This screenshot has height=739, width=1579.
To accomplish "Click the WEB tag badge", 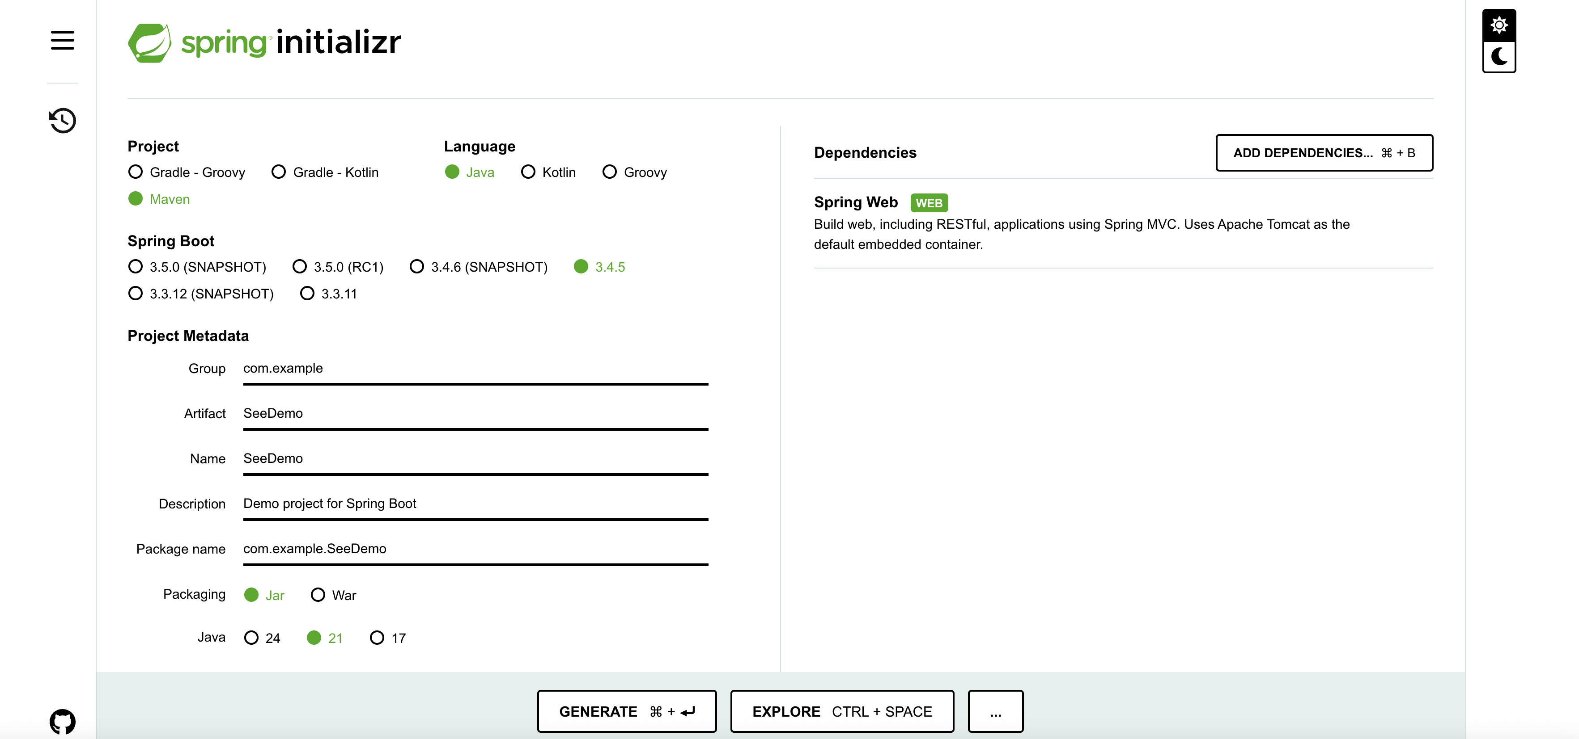I will pos(929,203).
